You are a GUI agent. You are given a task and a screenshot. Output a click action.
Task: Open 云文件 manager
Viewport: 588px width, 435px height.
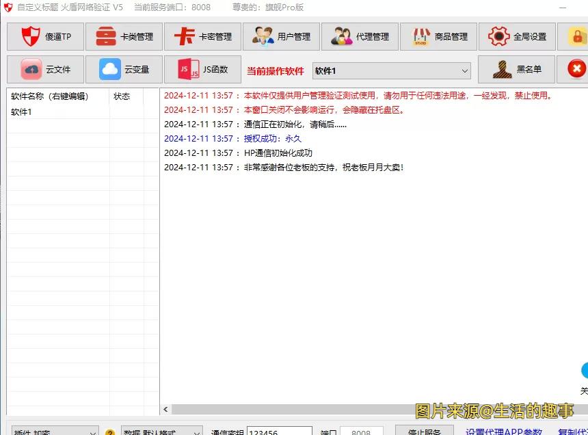click(44, 69)
